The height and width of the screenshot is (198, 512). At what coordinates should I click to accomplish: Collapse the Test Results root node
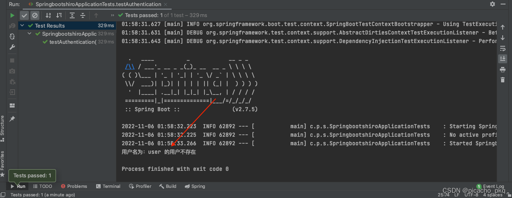coord(23,26)
